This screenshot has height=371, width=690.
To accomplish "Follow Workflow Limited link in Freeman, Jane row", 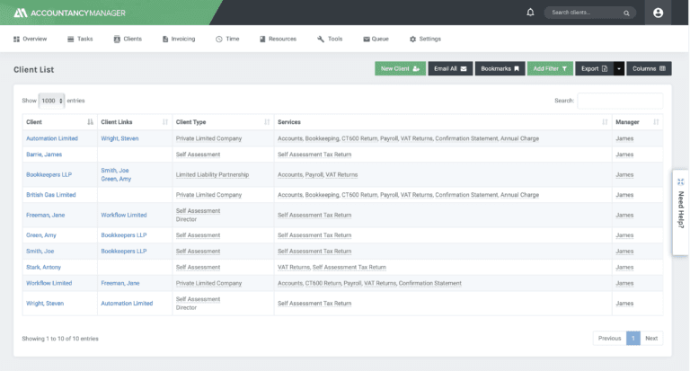I will (x=124, y=216).
